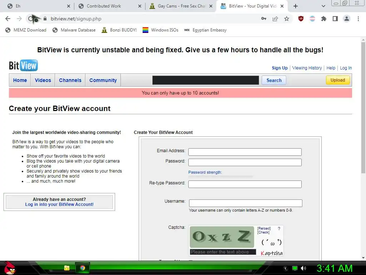This screenshot has width=366, height=275.
Task: Focus the BitView search box
Action: pos(206,80)
